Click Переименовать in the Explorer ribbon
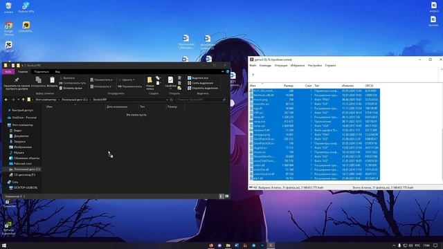Viewport: 443px width, 249px height. pyautogui.click(x=130, y=86)
